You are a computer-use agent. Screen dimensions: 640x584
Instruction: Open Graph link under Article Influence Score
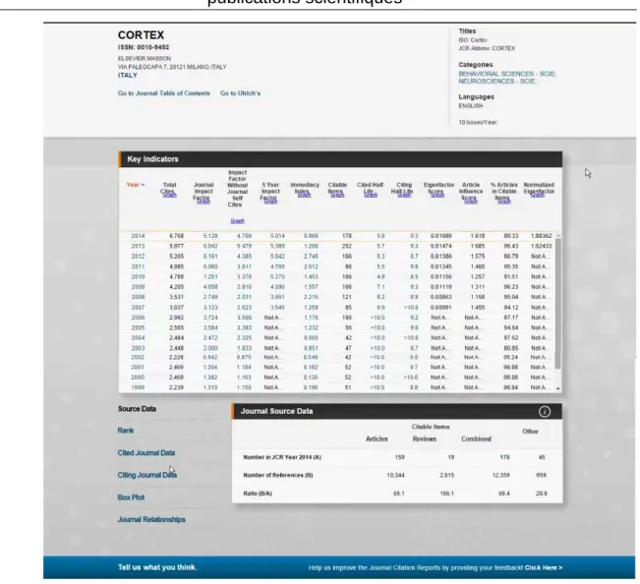pos(470,202)
